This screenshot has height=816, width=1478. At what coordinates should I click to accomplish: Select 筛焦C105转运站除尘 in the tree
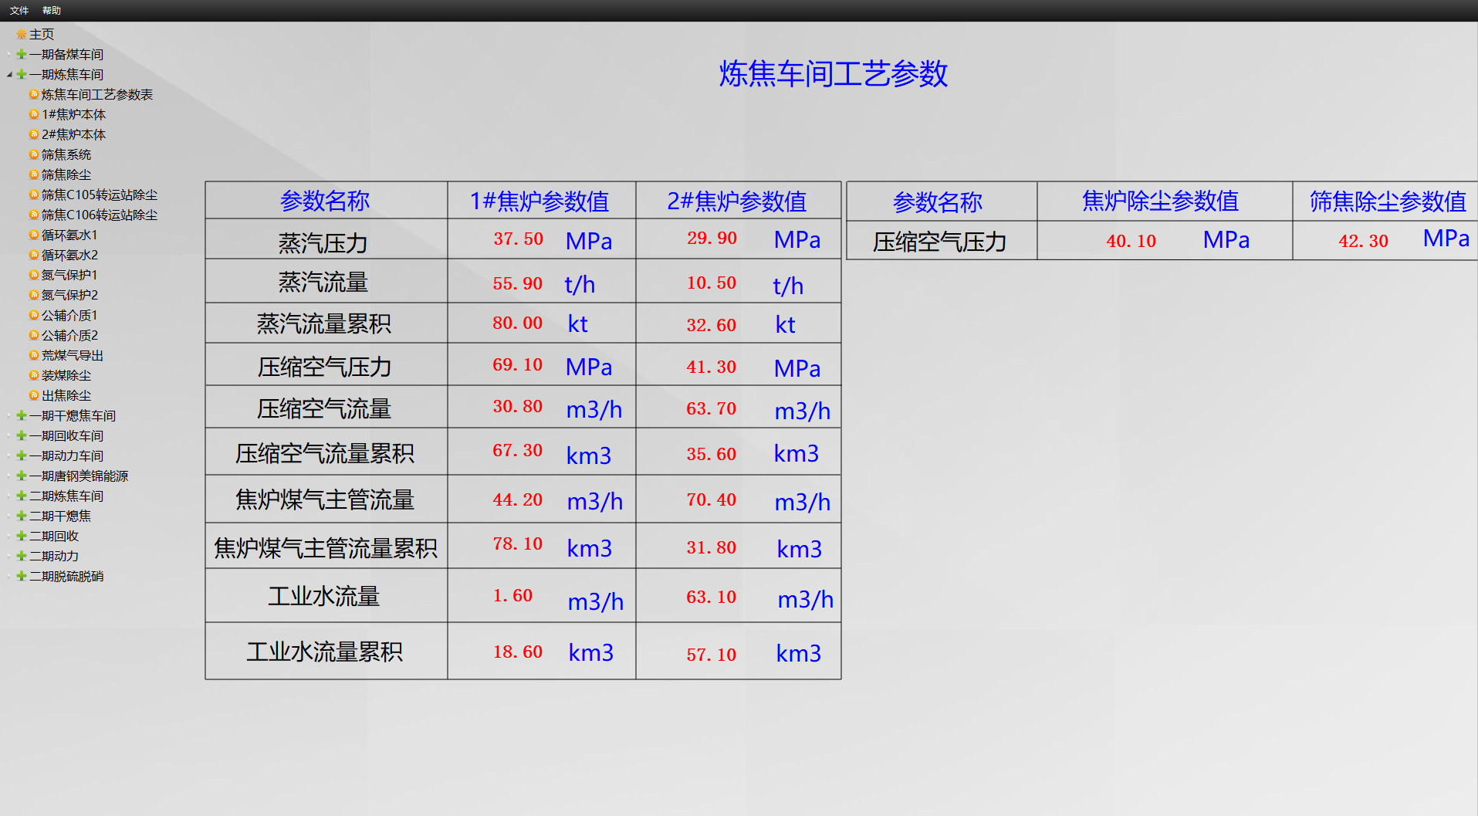[x=99, y=195]
